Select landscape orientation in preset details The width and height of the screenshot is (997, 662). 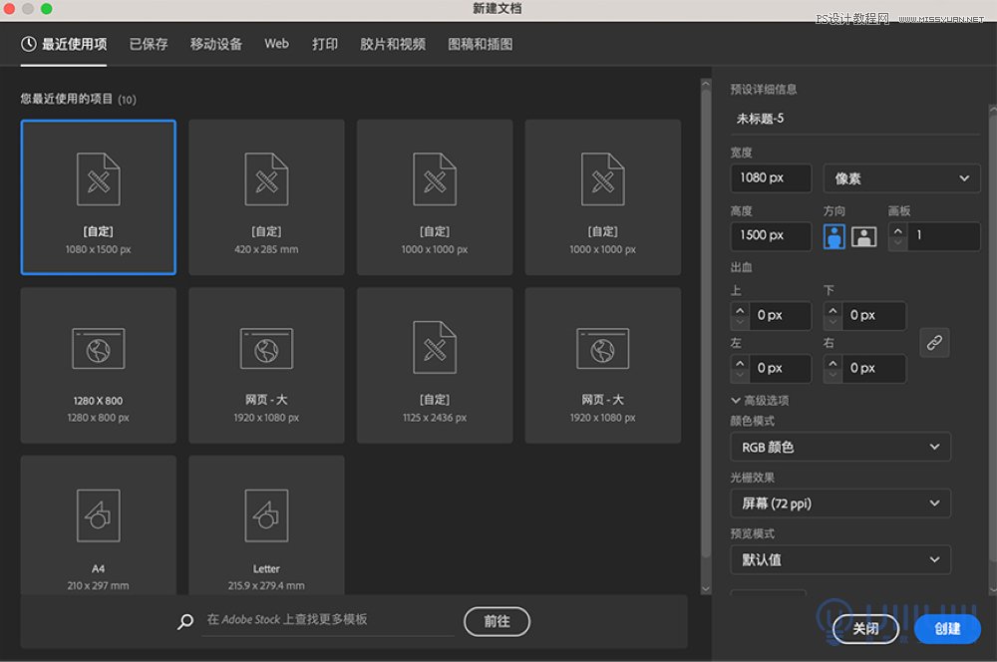pos(863,235)
